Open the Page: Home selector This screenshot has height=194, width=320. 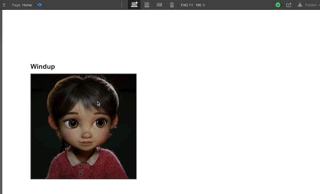click(22, 5)
